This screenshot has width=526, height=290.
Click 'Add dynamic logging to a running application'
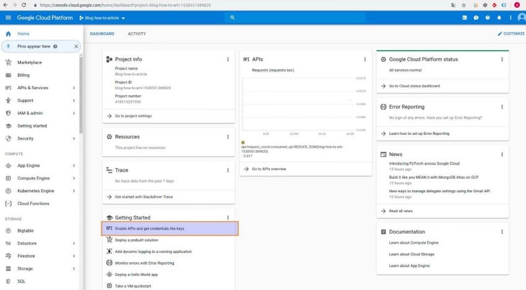(x=153, y=252)
